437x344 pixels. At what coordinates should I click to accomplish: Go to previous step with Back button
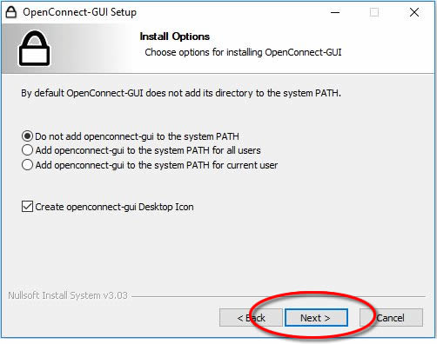(251, 318)
